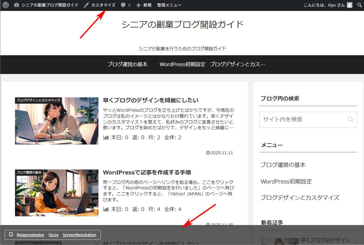Open the 管理メニュー dropdown
This screenshot has width=364, height=245.
169,5
